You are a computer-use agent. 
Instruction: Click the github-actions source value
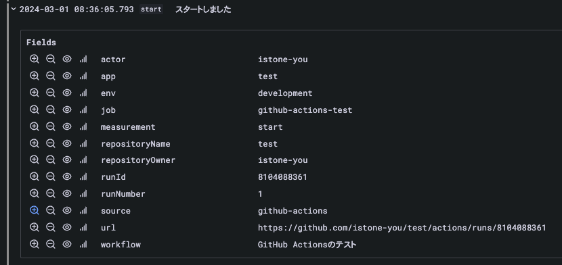coord(293,211)
